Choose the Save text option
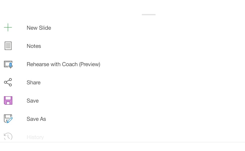Image resolution: width=245 pixels, height=151 pixels. pyautogui.click(x=32, y=101)
